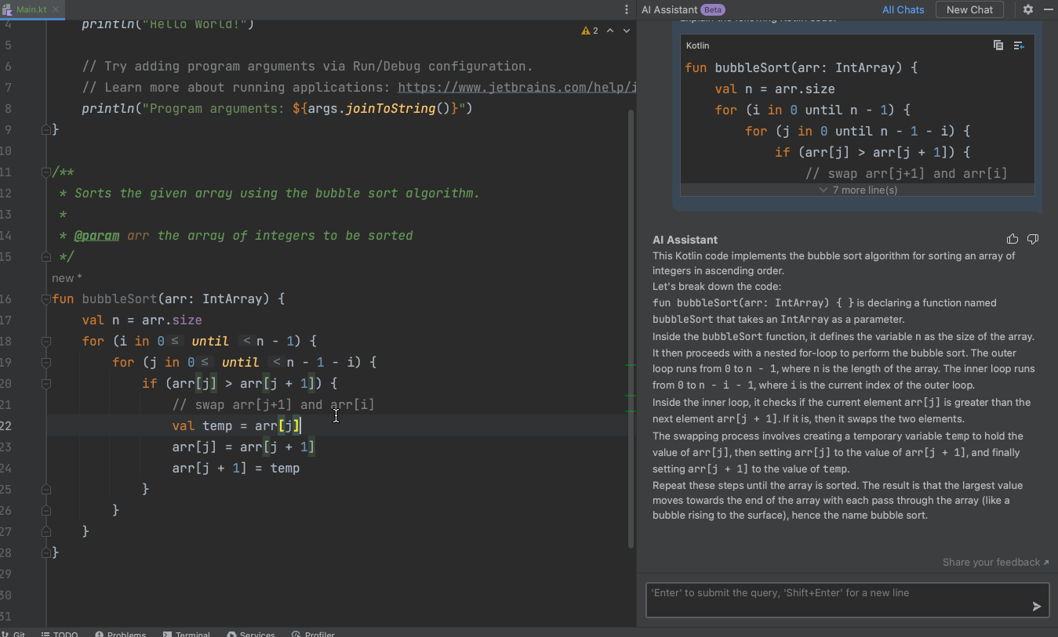Give thumbs up to the AI Assistant response
The image size is (1058, 637).
click(x=1013, y=239)
